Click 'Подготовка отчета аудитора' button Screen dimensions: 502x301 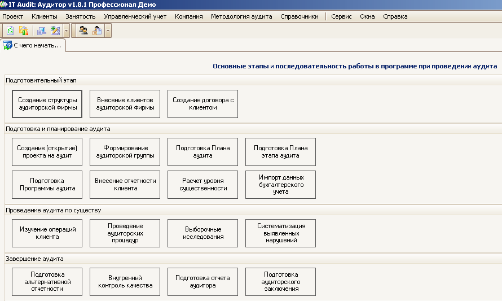[202, 282]
